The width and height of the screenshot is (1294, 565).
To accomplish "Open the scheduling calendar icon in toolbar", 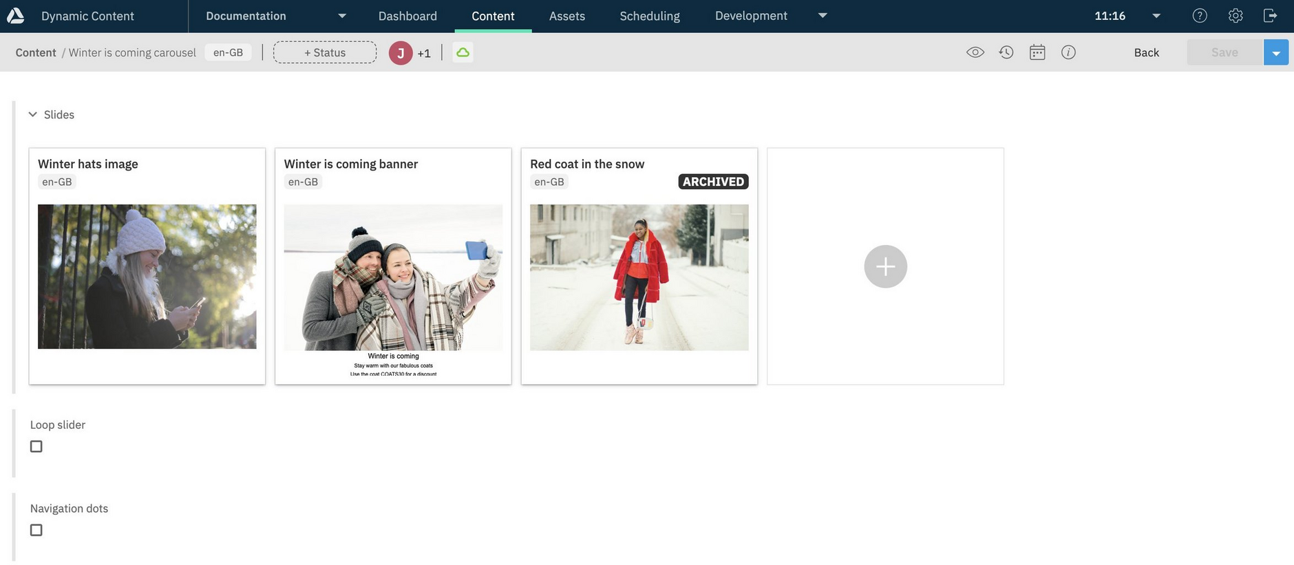I will 1037,52.
